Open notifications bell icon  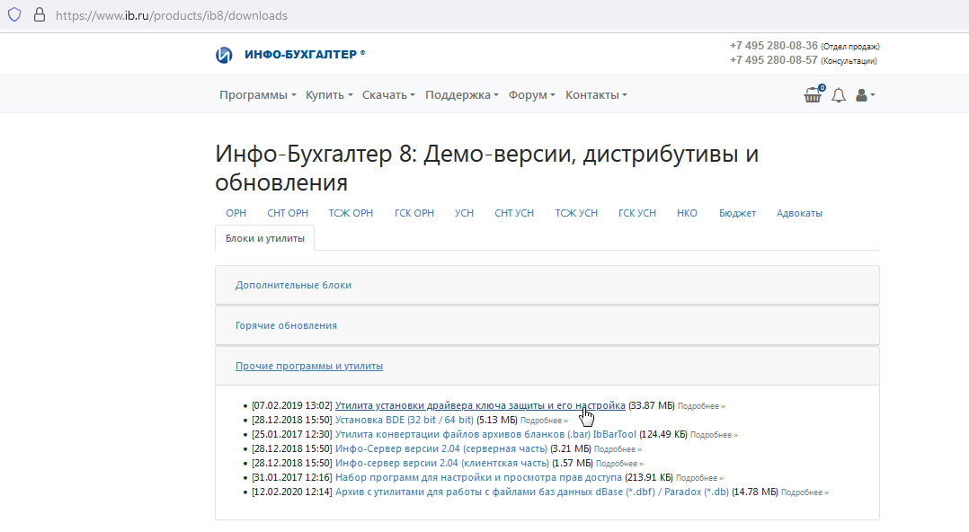click(839, 95)
